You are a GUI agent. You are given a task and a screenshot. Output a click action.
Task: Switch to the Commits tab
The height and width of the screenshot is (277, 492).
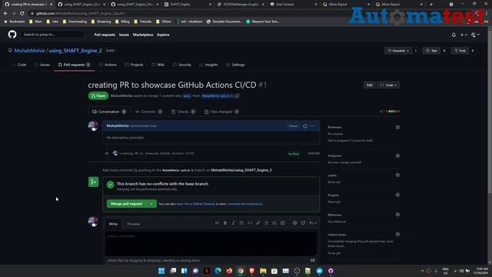pos(148,112)
